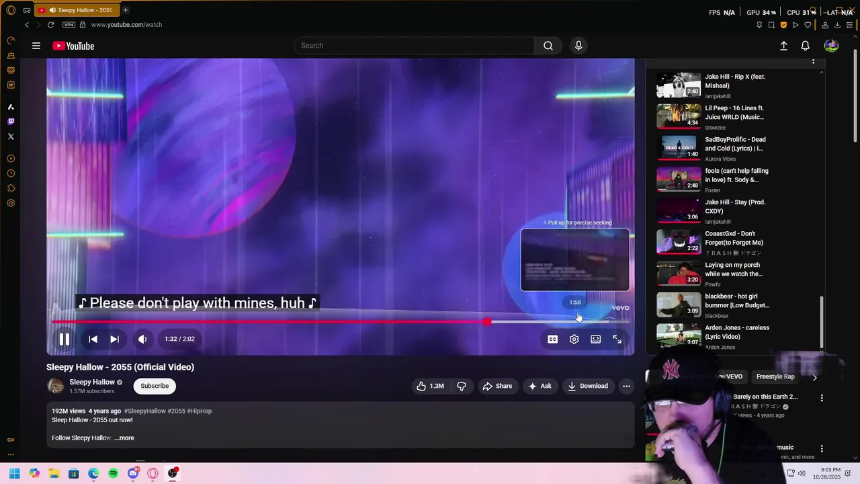Focus the YouTube search field

point(413,46)
